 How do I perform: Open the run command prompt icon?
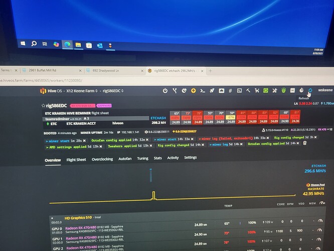(x=203, y=91)
